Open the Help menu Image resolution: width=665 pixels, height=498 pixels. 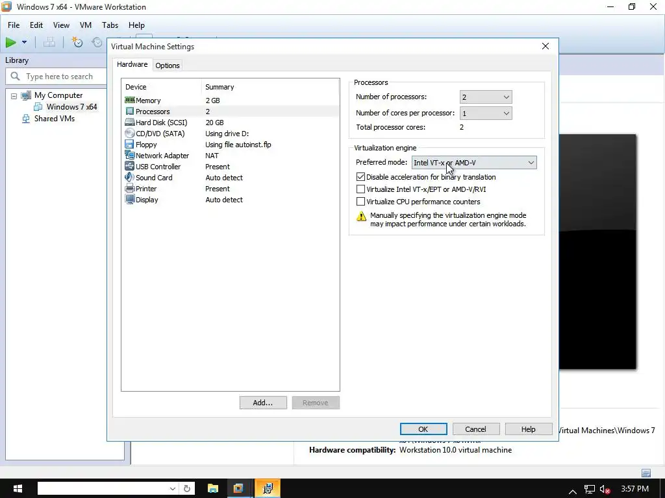(136, 25)
